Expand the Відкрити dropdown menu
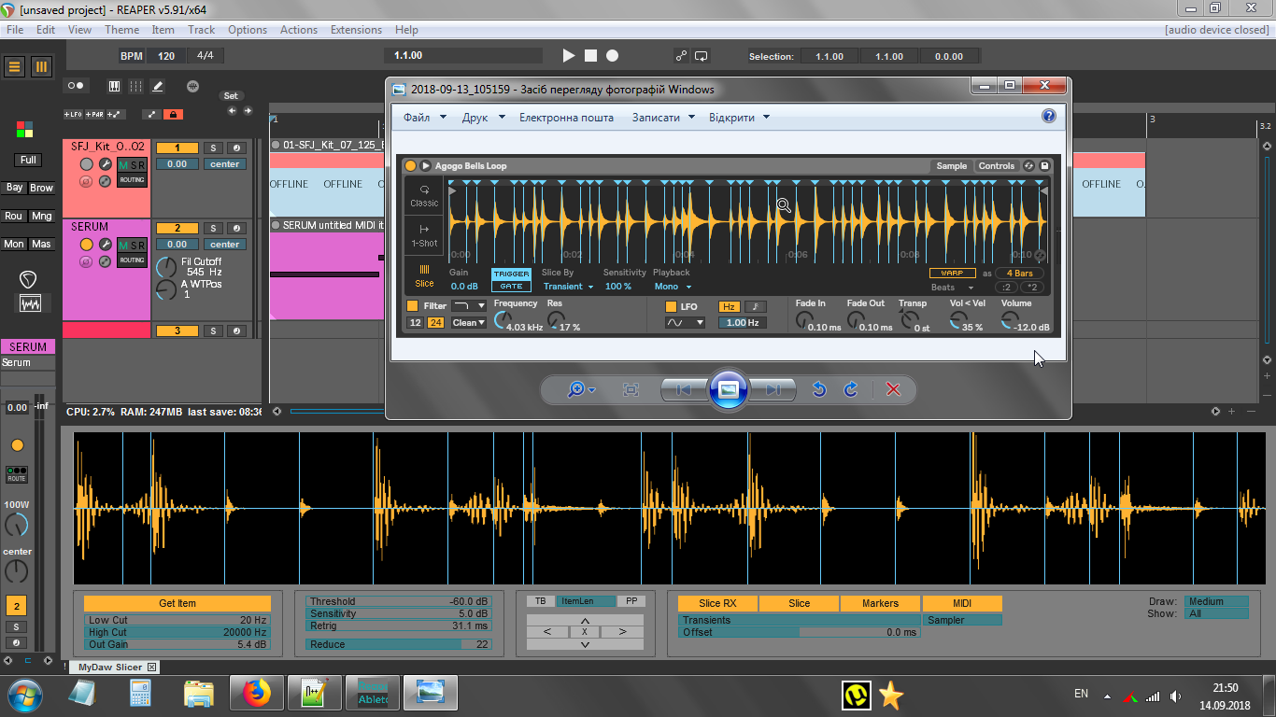 pos(739,118)
